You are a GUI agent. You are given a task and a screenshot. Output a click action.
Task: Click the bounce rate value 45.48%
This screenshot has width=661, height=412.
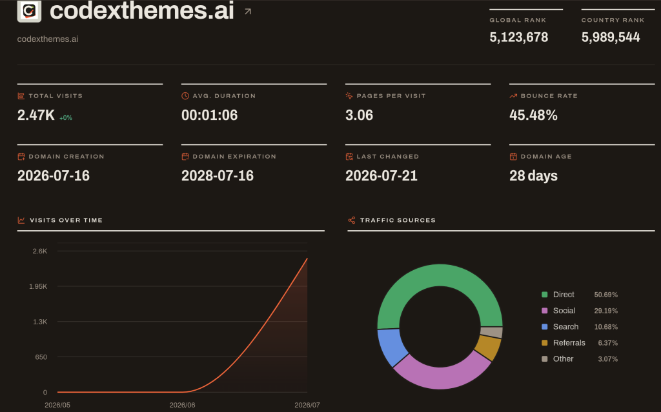coord(533,115)
